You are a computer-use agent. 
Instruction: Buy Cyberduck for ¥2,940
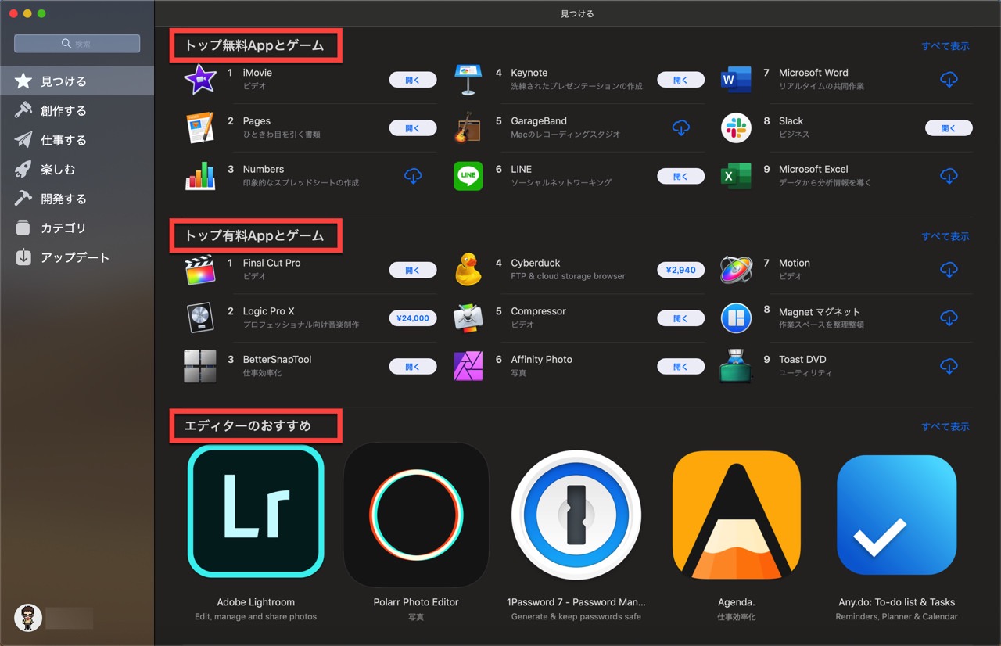click(x=681, y=271)
